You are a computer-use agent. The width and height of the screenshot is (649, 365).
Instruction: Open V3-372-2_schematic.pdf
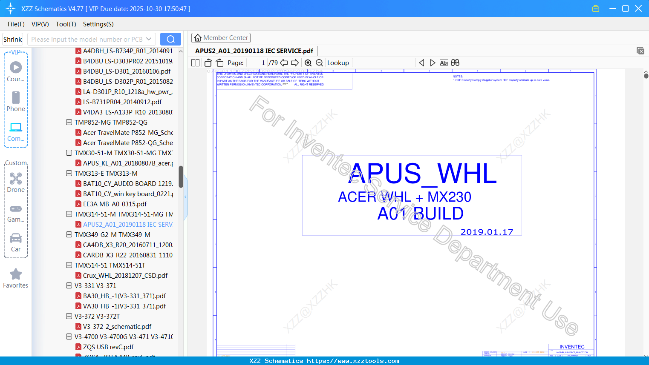coord(113,327)
